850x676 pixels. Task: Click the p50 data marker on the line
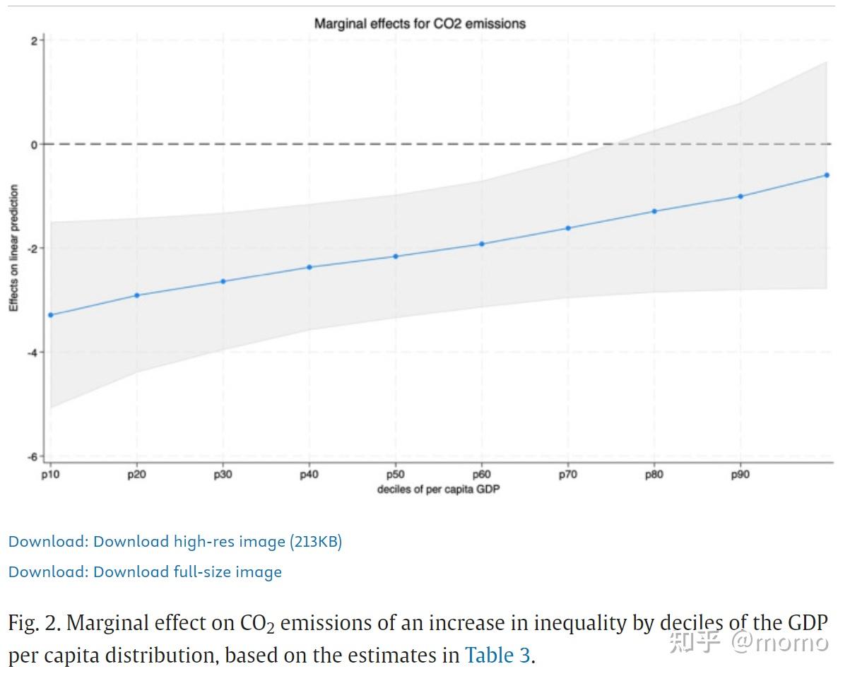tap(396, 256)
